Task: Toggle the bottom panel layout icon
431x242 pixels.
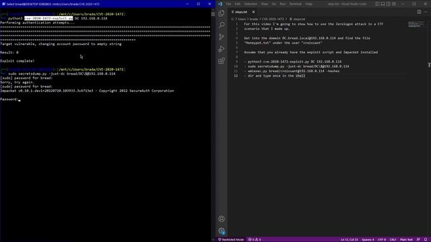Action: click(383, 4)
